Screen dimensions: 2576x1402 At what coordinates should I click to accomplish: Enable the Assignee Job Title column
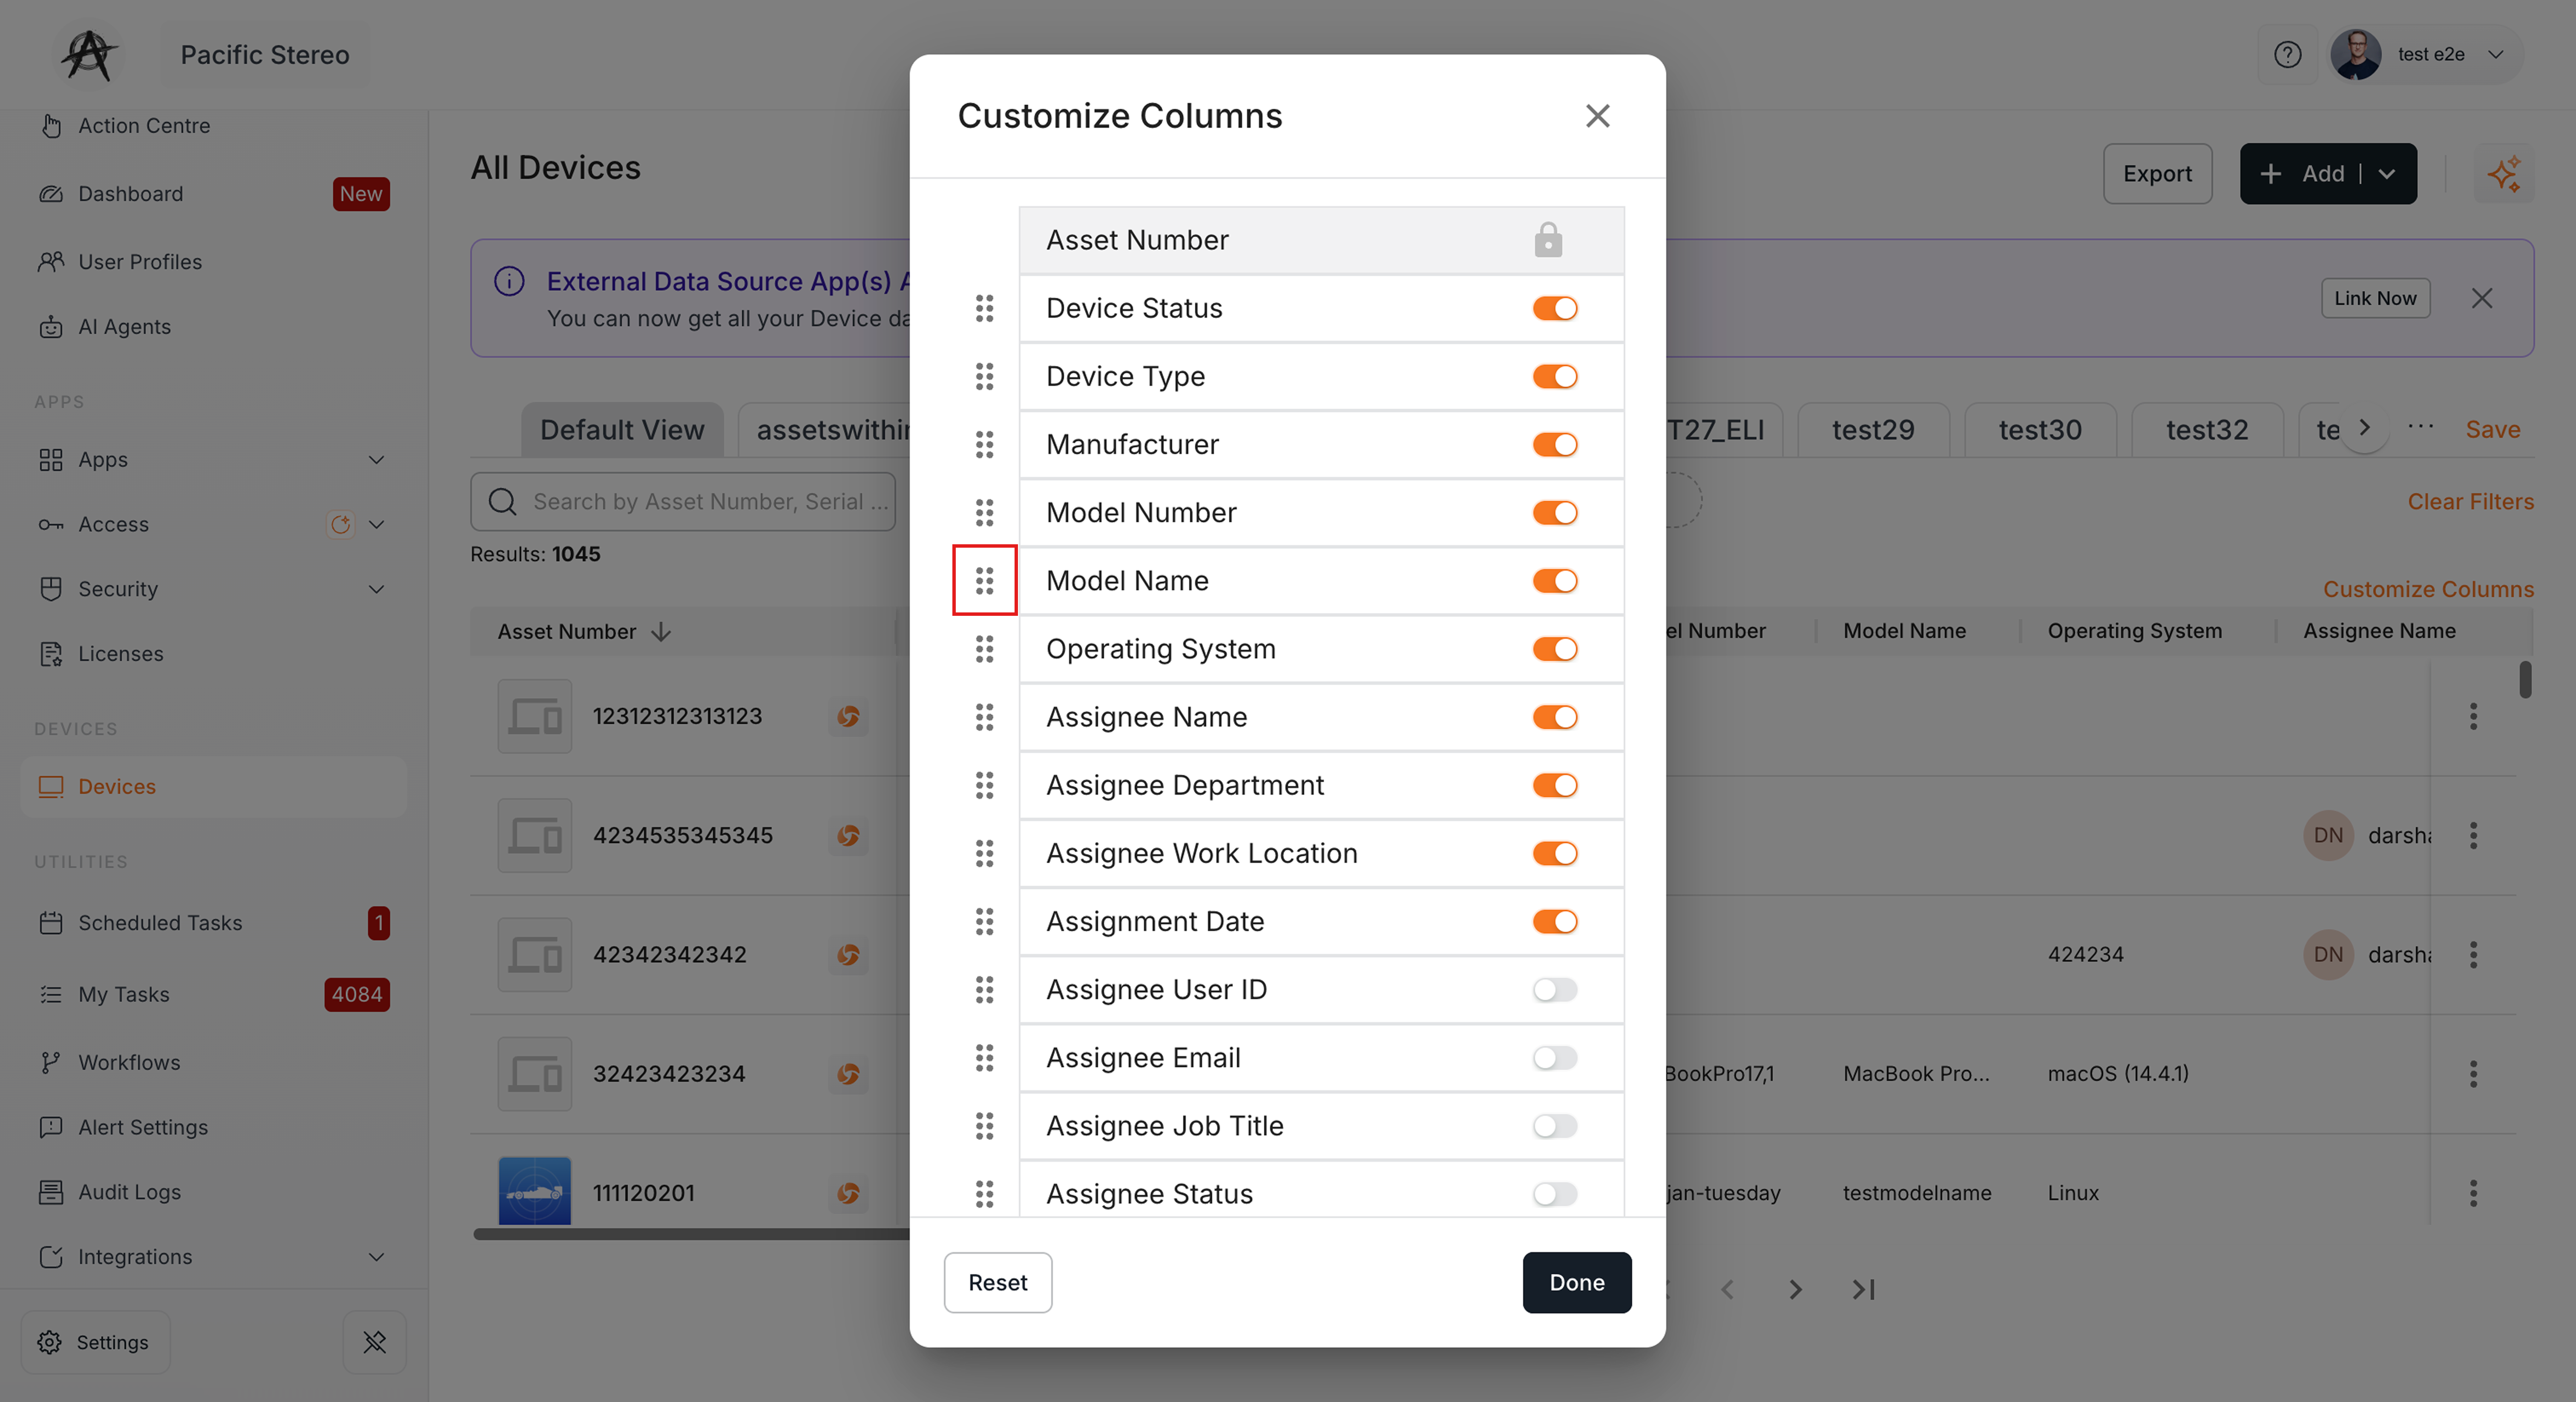(x=1554, y=1126)
